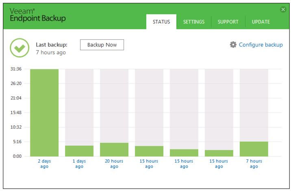Close the Veeam Endpoint Backup window

coord(283,9)
